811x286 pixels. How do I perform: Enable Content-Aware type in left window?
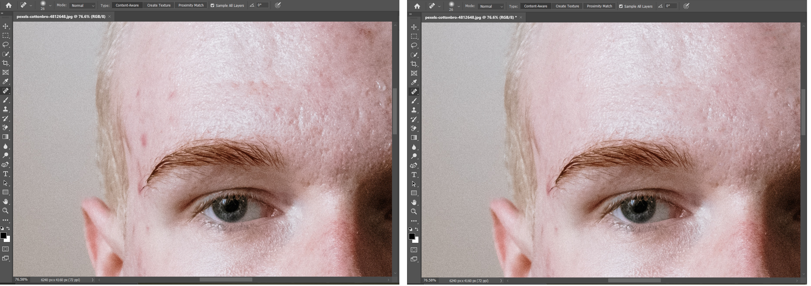coord(127,5)
